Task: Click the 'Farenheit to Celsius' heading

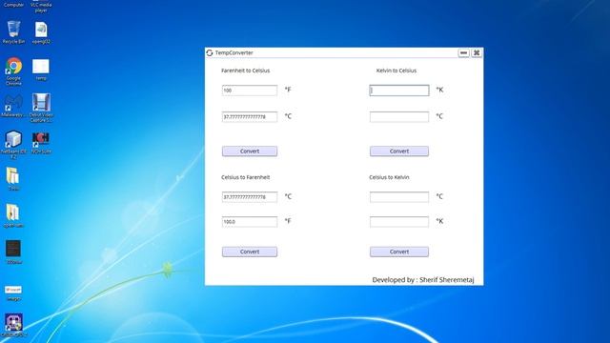Action: 246,71
